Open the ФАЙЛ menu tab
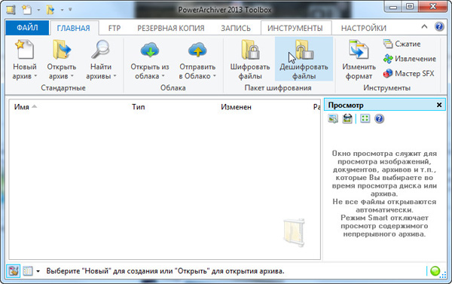 27,28
